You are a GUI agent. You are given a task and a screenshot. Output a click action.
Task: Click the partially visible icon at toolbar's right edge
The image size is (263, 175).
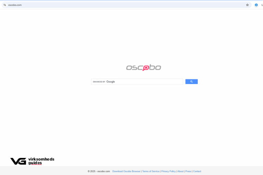point(262,5)
